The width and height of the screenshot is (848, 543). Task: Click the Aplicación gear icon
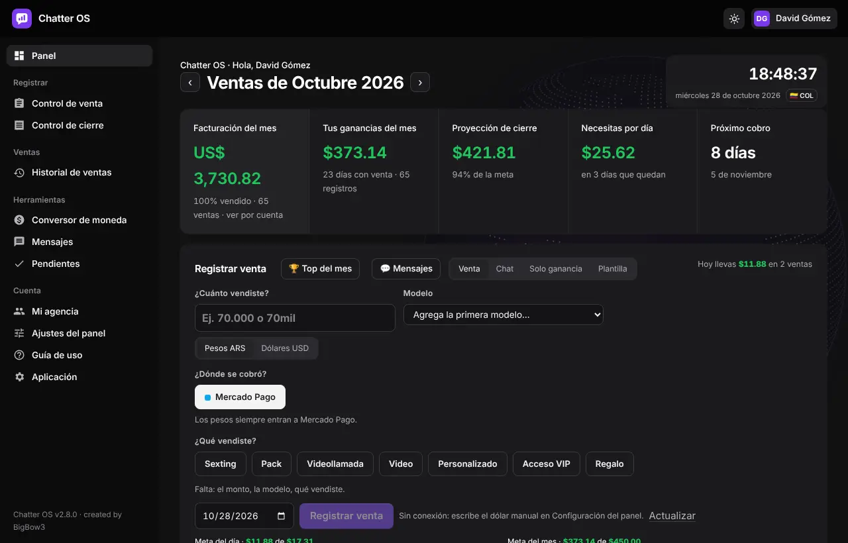pyautogui.click(x=19, y=377)
